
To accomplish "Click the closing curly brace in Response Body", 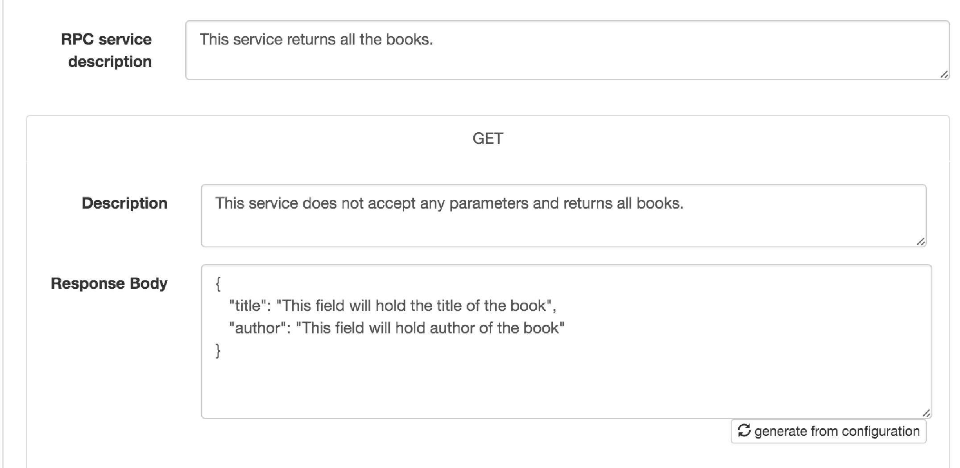I will tap(218, 350).
